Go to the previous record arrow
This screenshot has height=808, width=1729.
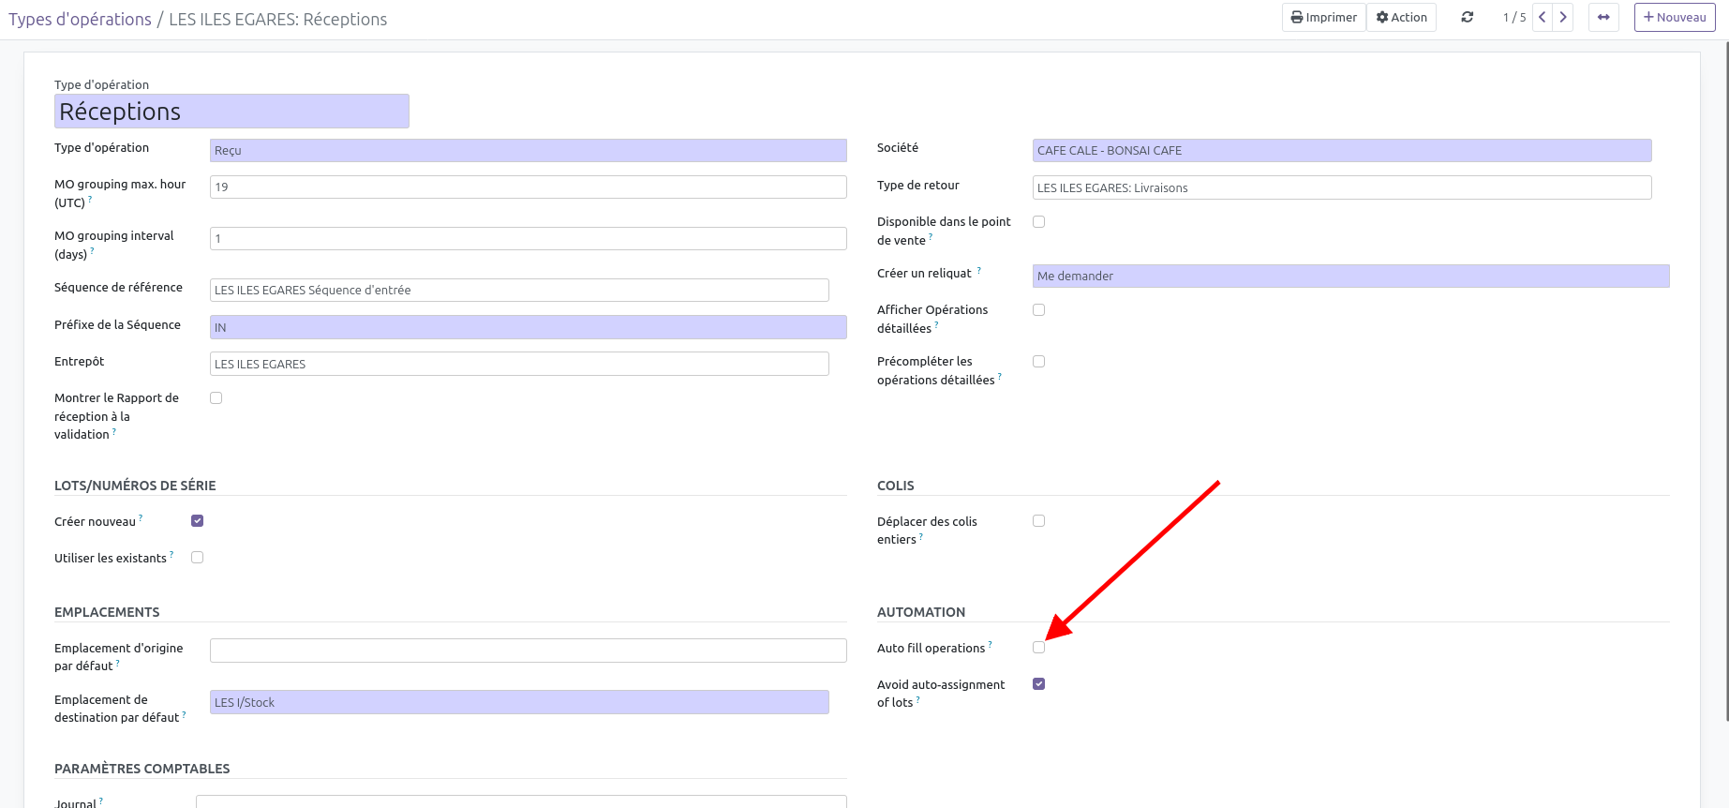coord(1543,18)
